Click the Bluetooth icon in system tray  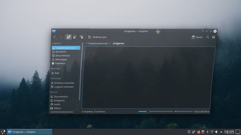(207, 132)
